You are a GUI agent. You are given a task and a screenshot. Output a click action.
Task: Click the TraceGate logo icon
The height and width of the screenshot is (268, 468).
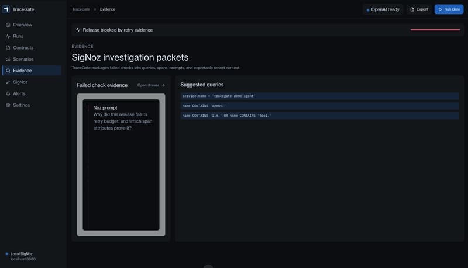[6, 9]
